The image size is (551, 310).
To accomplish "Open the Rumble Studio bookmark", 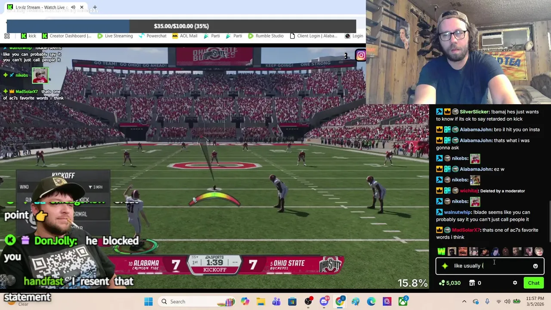I will (x=266, y=36).
